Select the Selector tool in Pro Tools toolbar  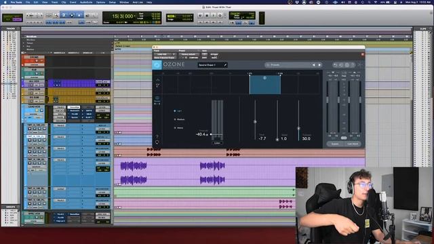tap(72, 15)
